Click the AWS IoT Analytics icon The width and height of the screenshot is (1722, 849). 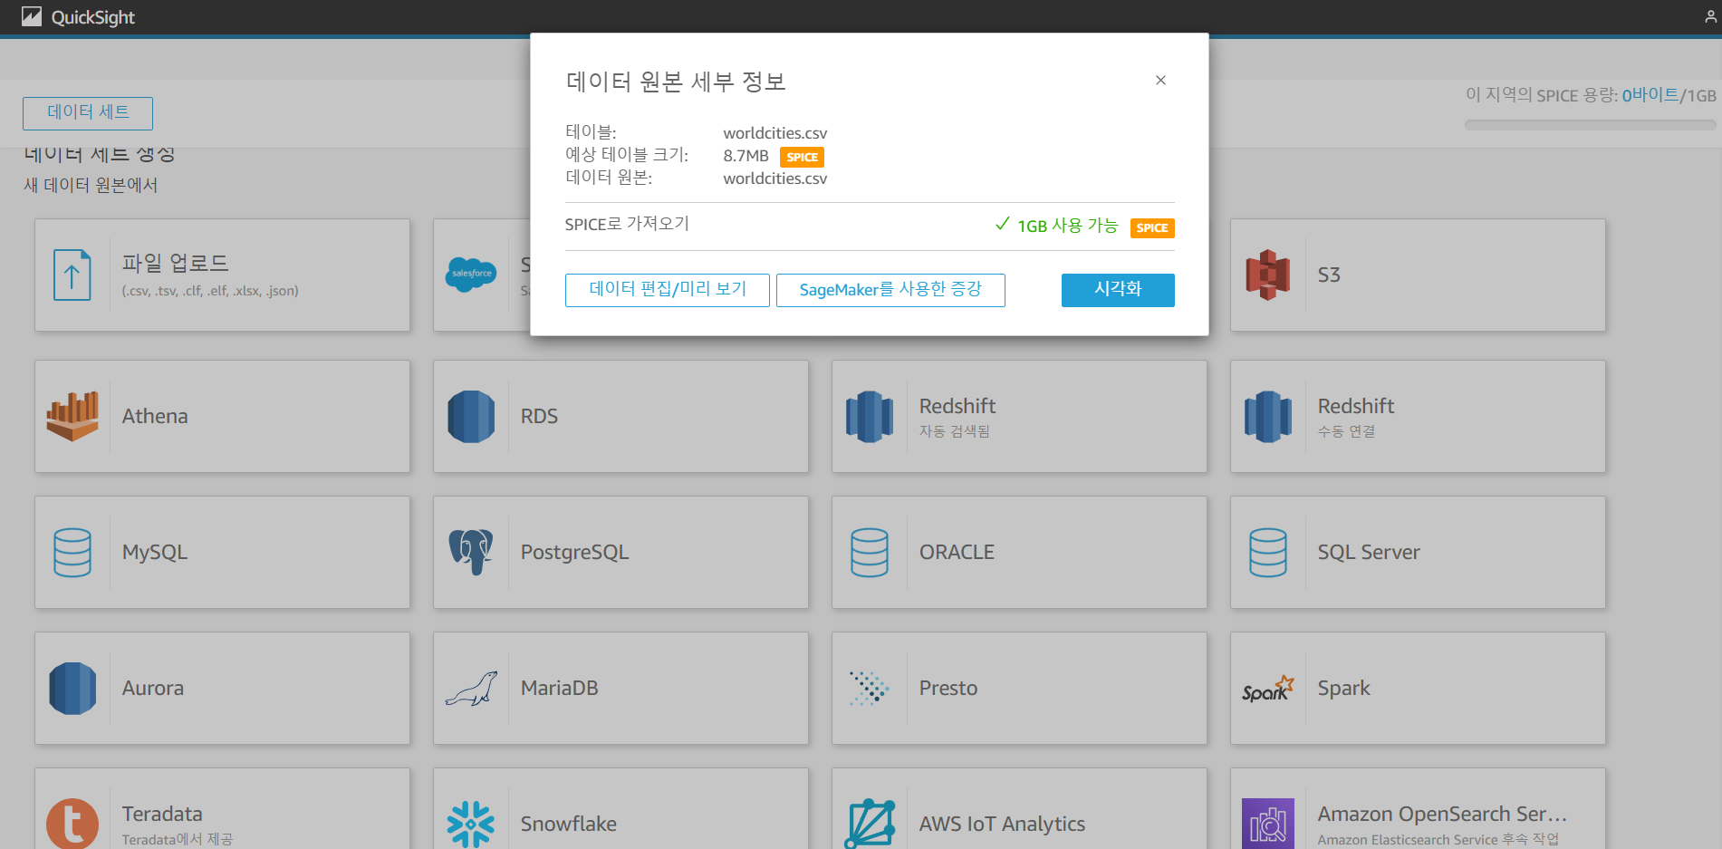870,824
